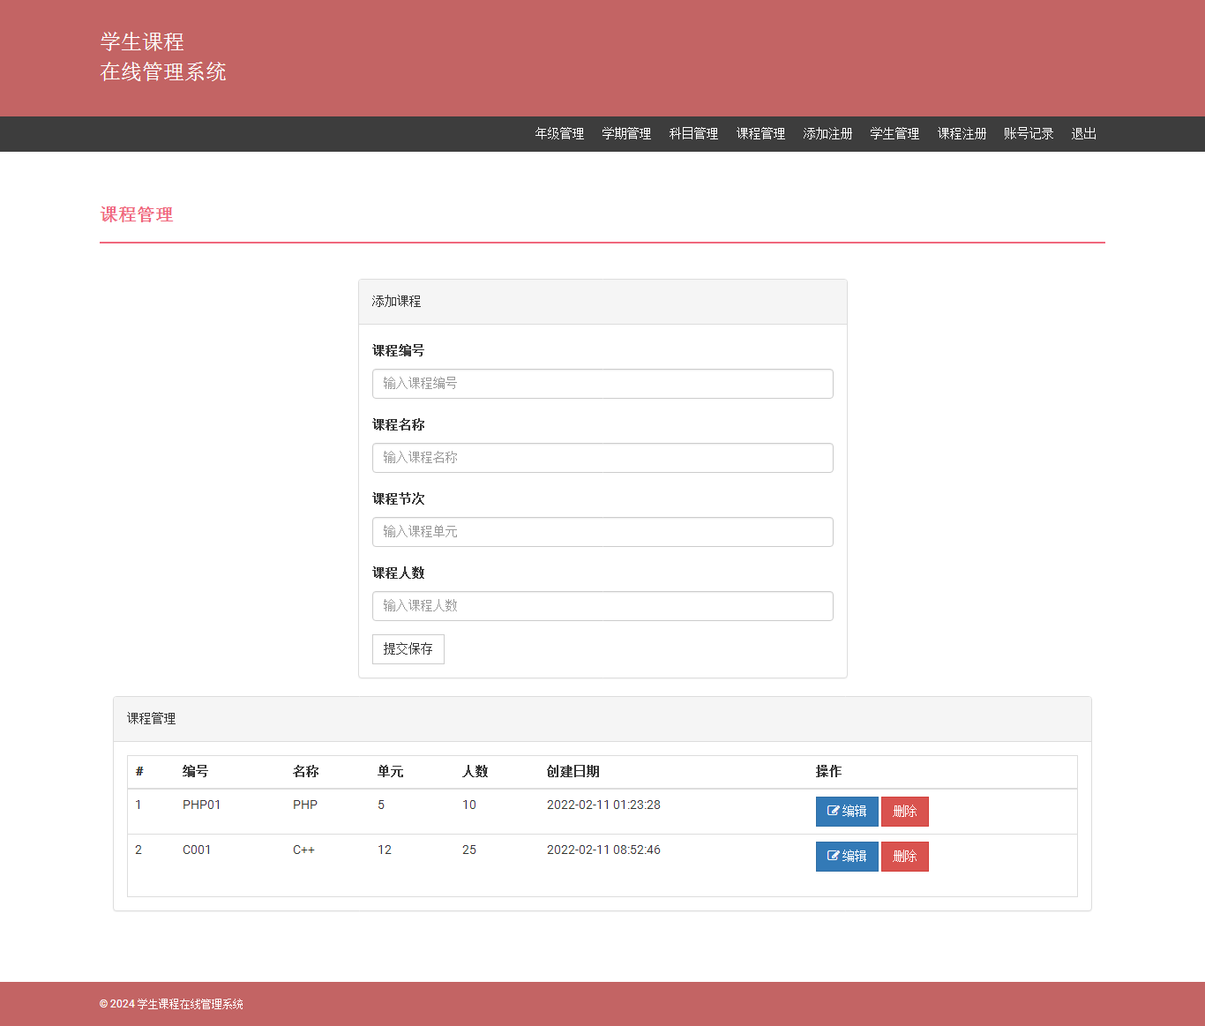The width and height of the screenshot is (1205, 1026).
Task: View 账号记录 from navigation
Action: [x=1029, y=134]
